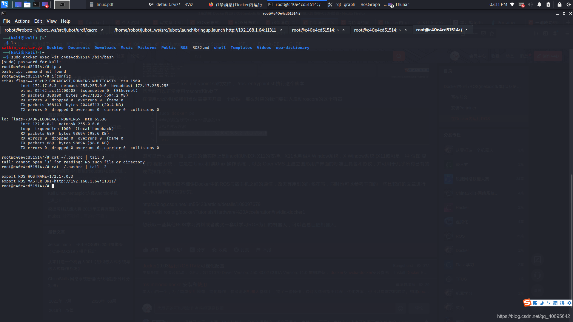Click ROS2.md in ls output

point(201,48)
